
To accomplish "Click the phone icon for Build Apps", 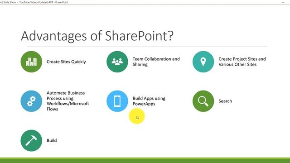I will point(117,101).
